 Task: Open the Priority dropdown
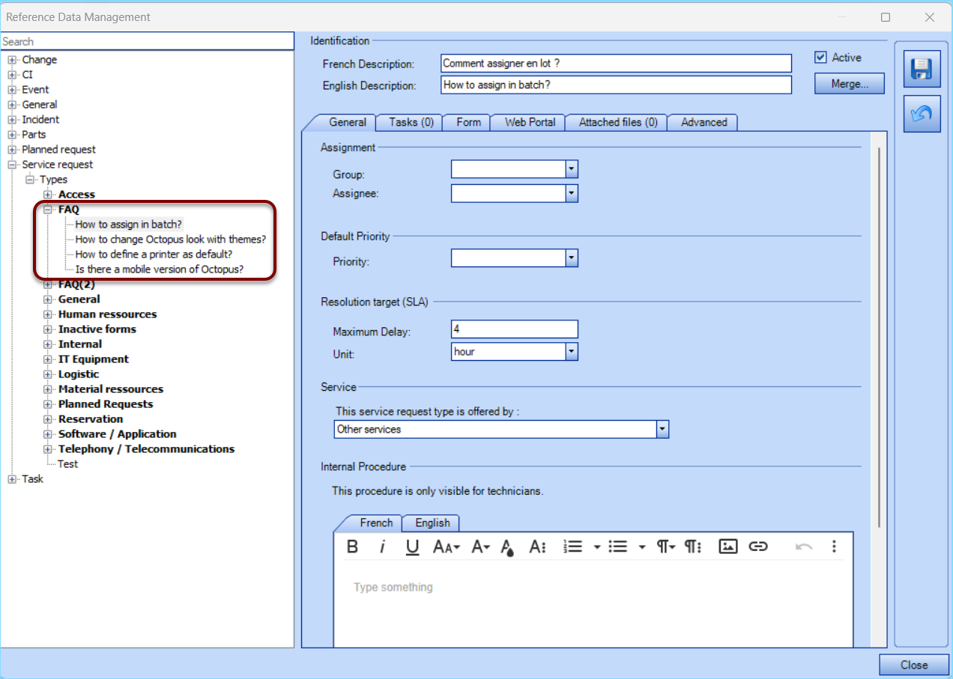[572, 258]
